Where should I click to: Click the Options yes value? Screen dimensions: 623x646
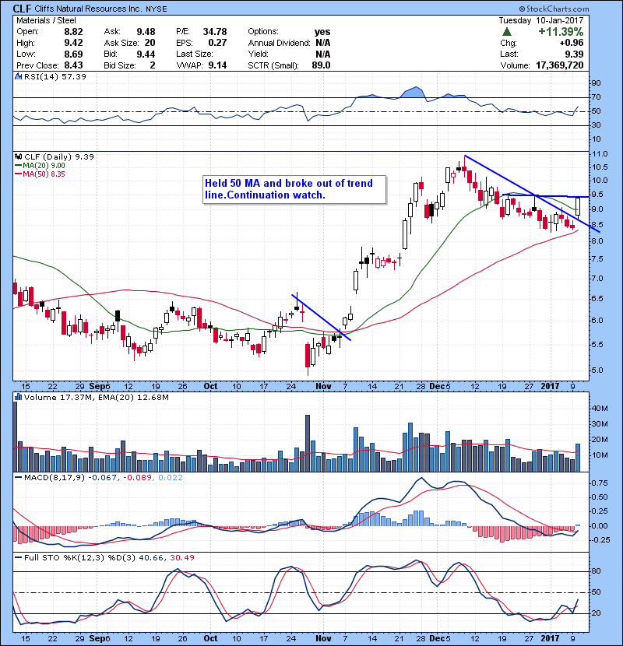322,32
